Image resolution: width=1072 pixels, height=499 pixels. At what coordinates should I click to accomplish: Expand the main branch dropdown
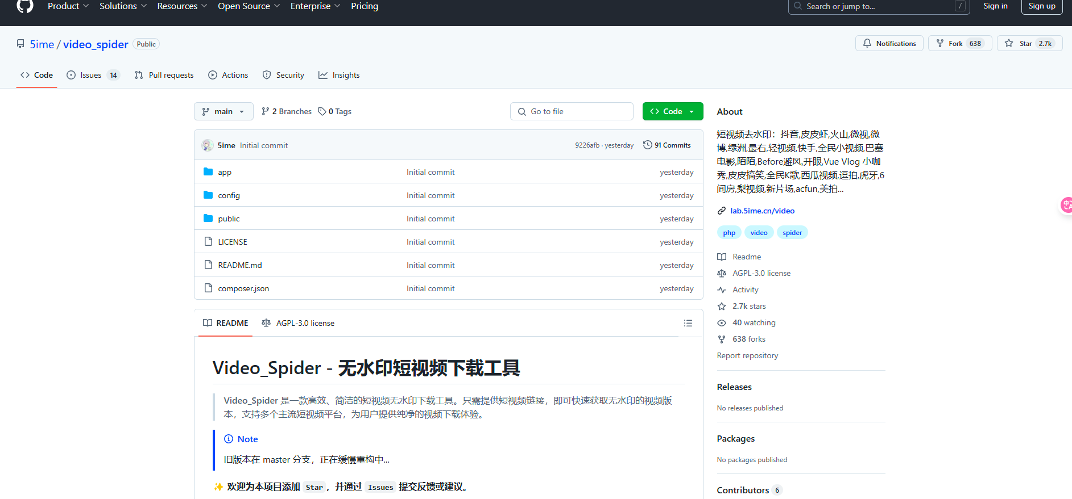click(223, 111)
